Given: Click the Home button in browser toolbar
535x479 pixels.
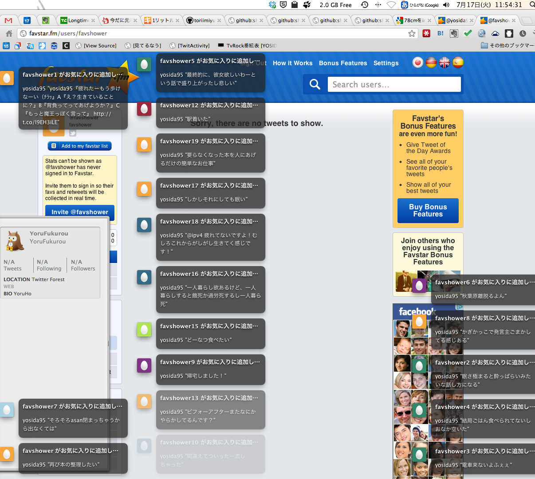Looking at the screenshot, I should (9, 33).
